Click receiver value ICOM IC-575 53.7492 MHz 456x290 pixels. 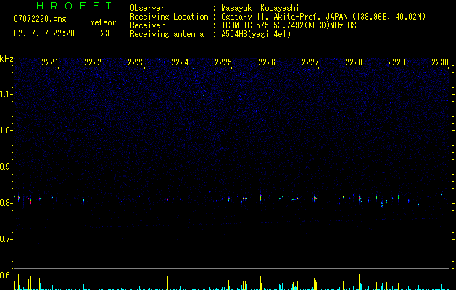click(291, 25)
